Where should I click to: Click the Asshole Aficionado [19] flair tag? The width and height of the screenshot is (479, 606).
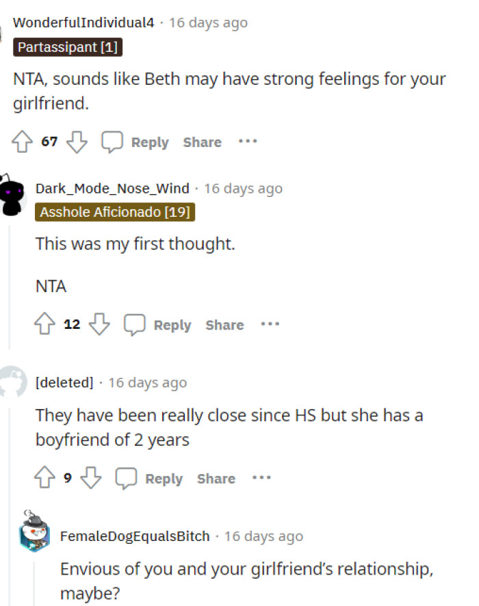pos(115,212)
